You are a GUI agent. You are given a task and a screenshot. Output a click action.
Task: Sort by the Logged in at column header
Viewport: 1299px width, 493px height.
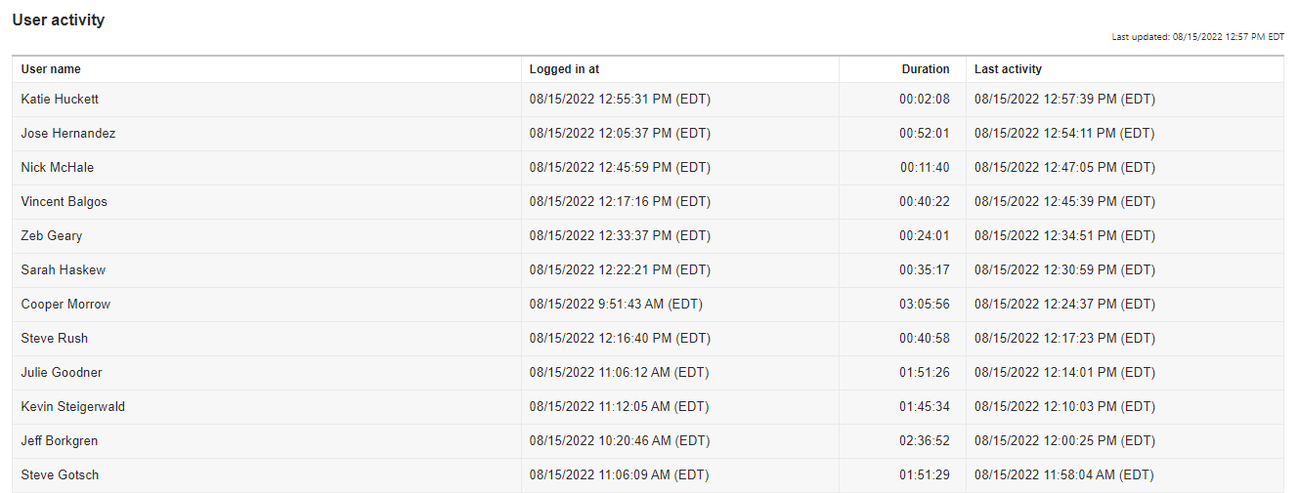point(564,69)
